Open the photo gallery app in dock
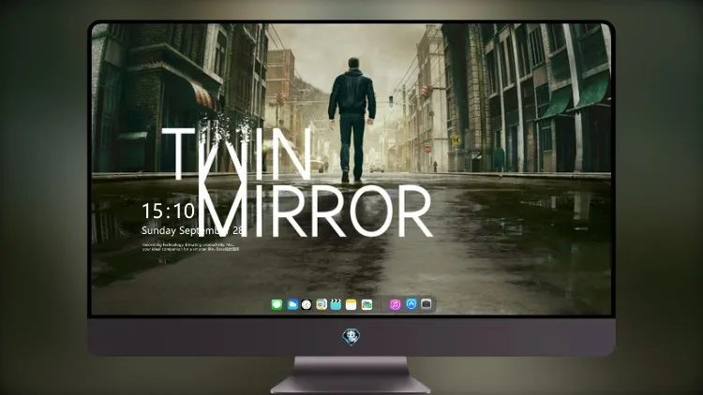This screenshot has height=395, width=703. (x=366, y=304)
